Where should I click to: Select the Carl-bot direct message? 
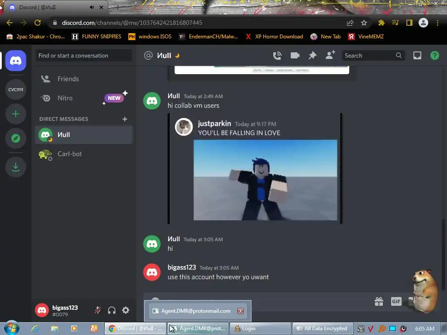pos(84,154)
